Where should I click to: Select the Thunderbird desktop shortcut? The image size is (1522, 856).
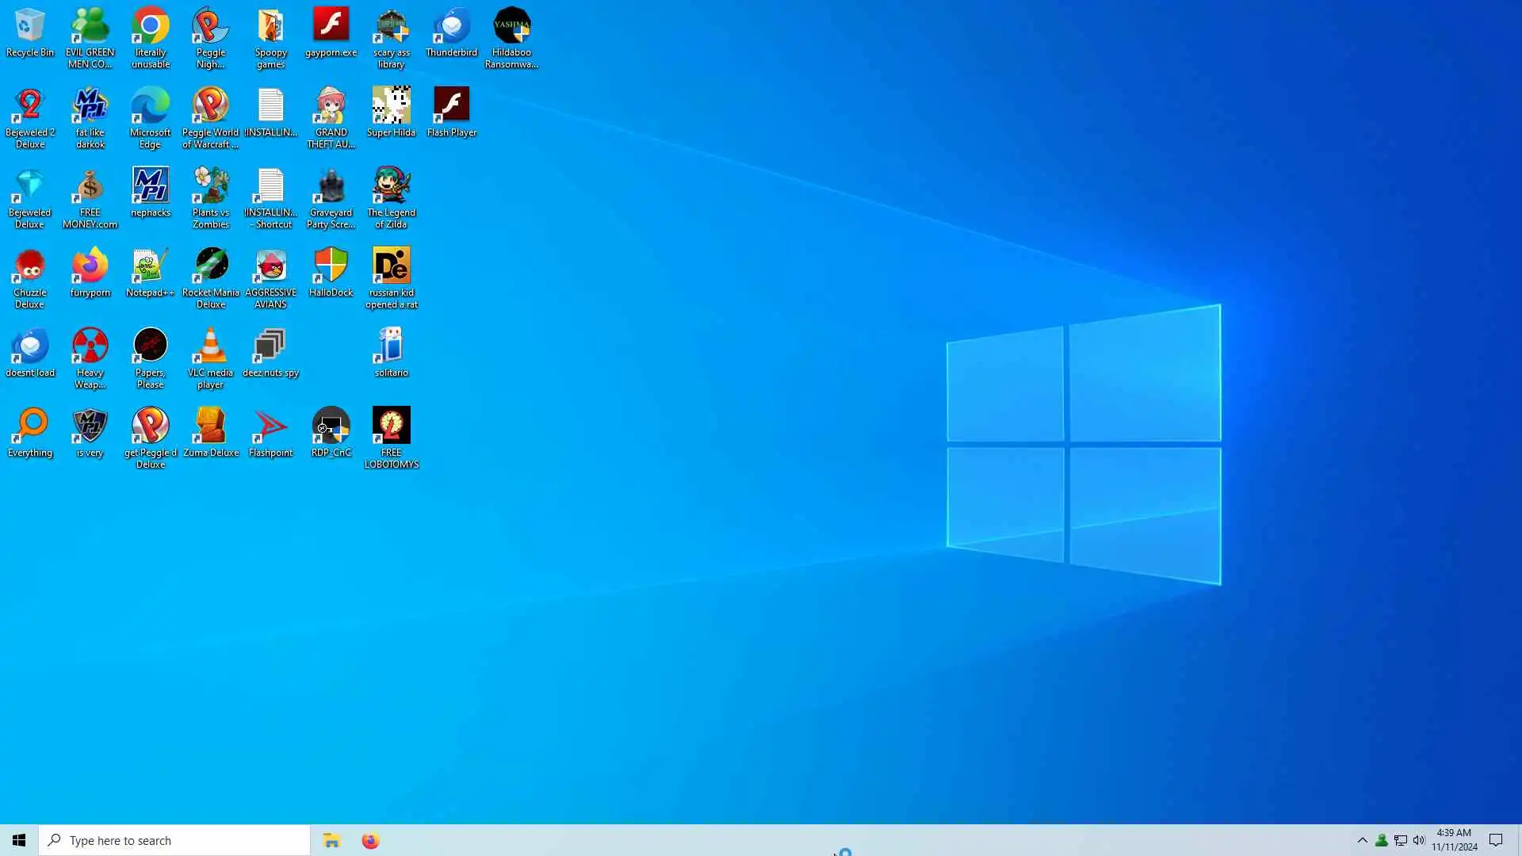tap(451, 28)
